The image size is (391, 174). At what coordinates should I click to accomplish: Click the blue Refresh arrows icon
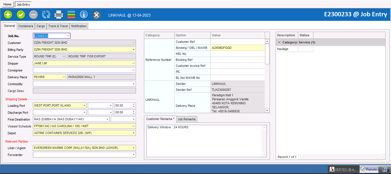click(x=46, y=15)
